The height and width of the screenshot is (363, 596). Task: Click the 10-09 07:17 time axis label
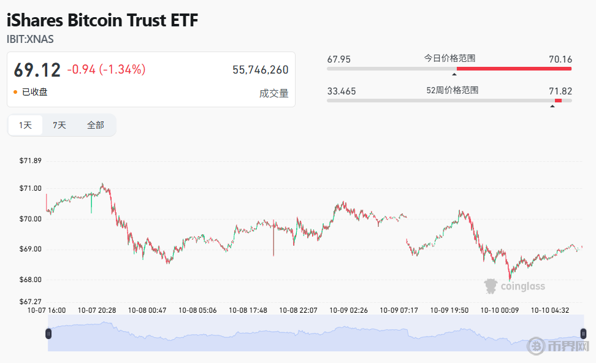click(399, 310)
